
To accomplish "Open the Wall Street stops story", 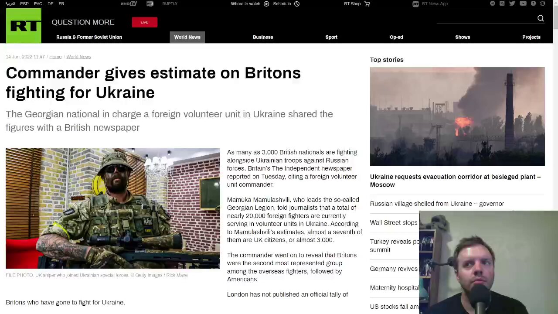I will 394,222.
